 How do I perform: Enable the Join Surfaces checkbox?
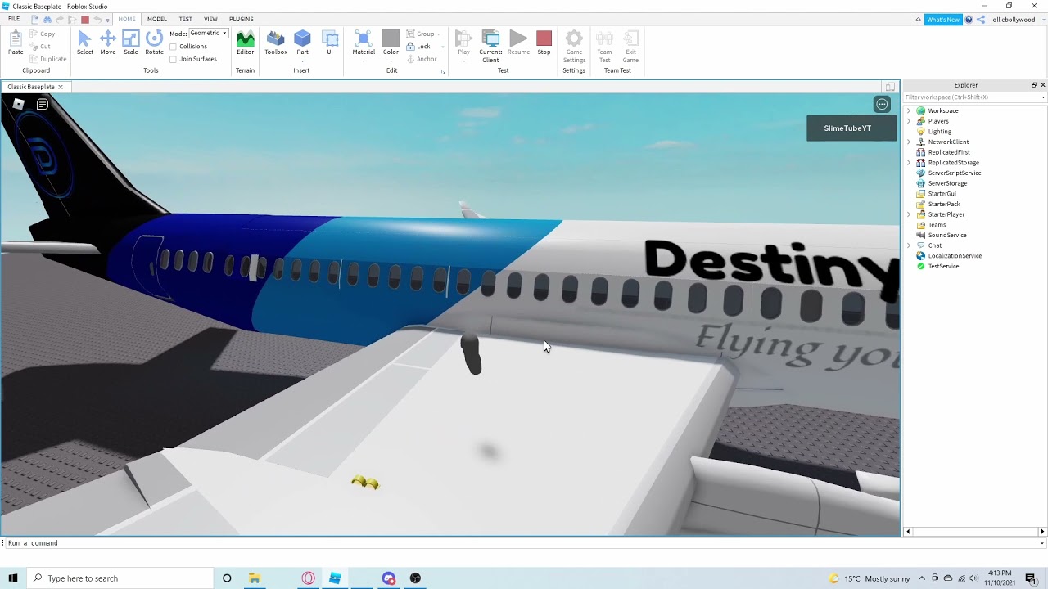point(173,59)
